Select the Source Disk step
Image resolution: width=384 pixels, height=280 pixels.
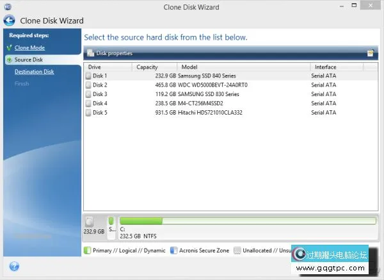(x=29, y=60)
